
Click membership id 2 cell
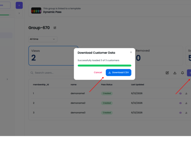(34, 103)
